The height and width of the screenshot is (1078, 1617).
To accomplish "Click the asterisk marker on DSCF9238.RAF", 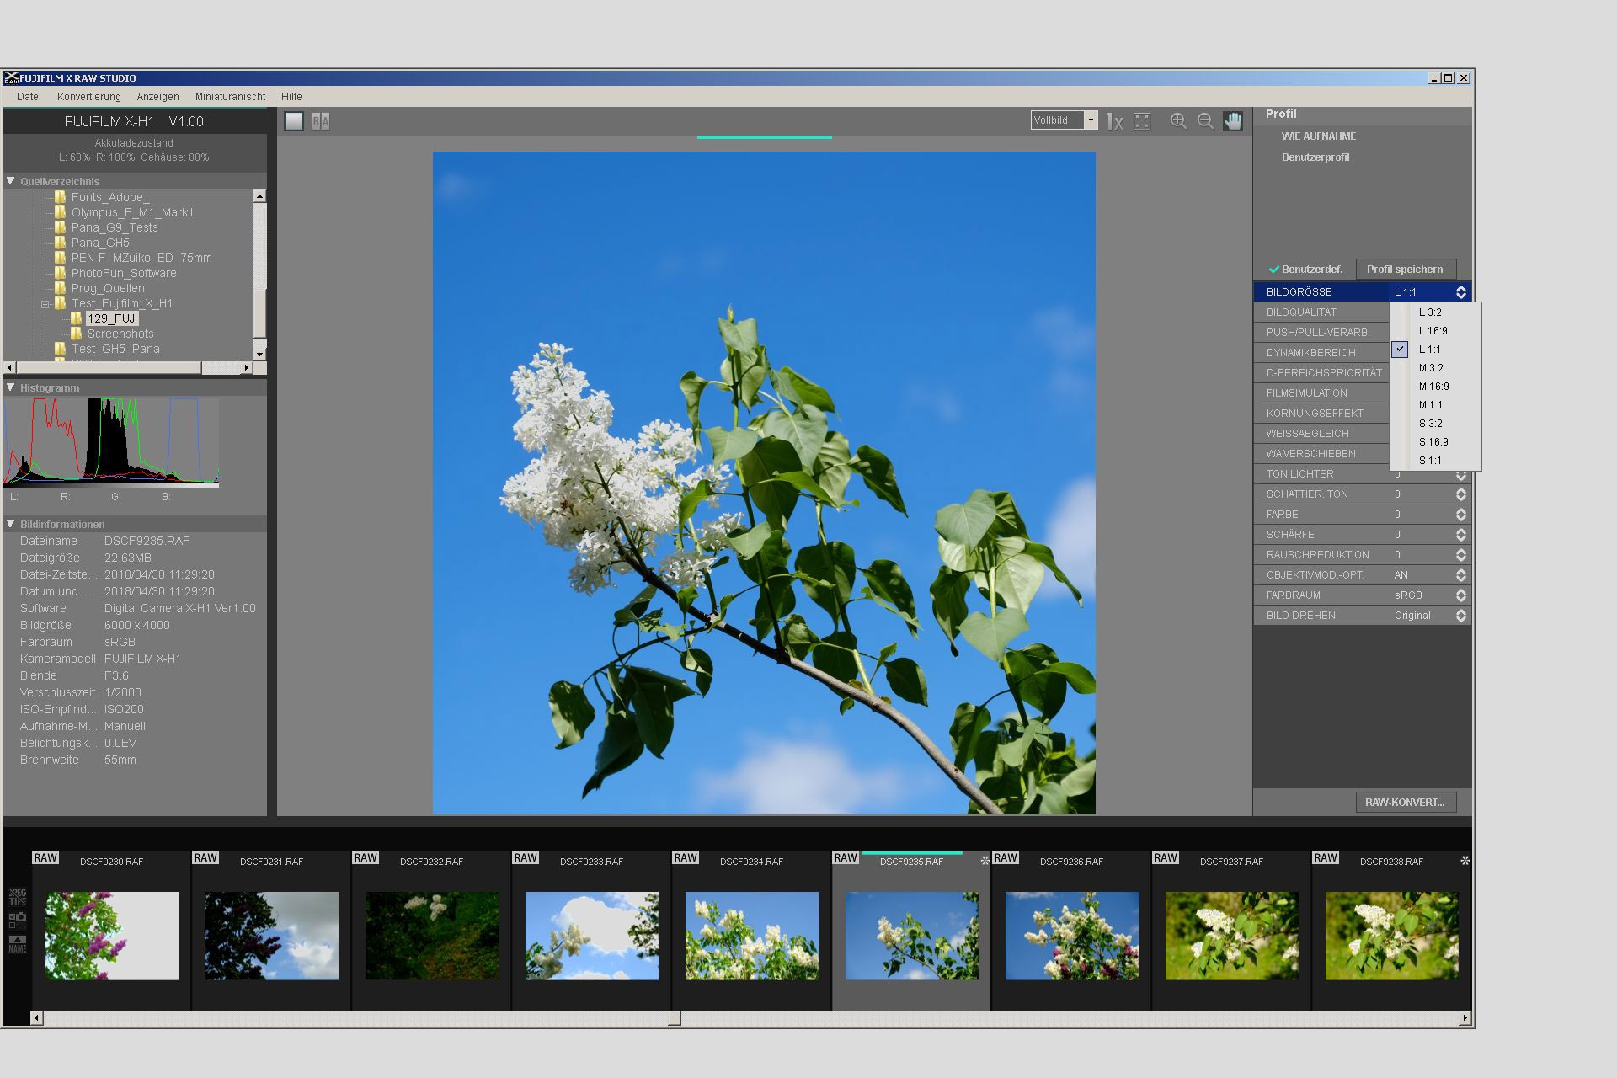I will tap(1465, 861).
